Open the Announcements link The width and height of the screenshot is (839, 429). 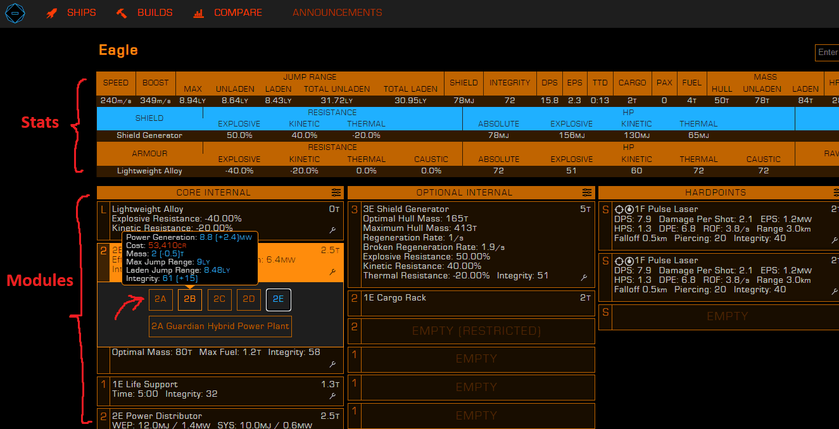(337, 13)
